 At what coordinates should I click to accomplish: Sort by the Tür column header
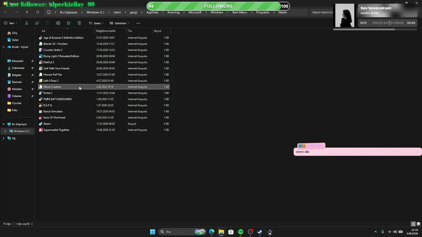coord(140,31)
